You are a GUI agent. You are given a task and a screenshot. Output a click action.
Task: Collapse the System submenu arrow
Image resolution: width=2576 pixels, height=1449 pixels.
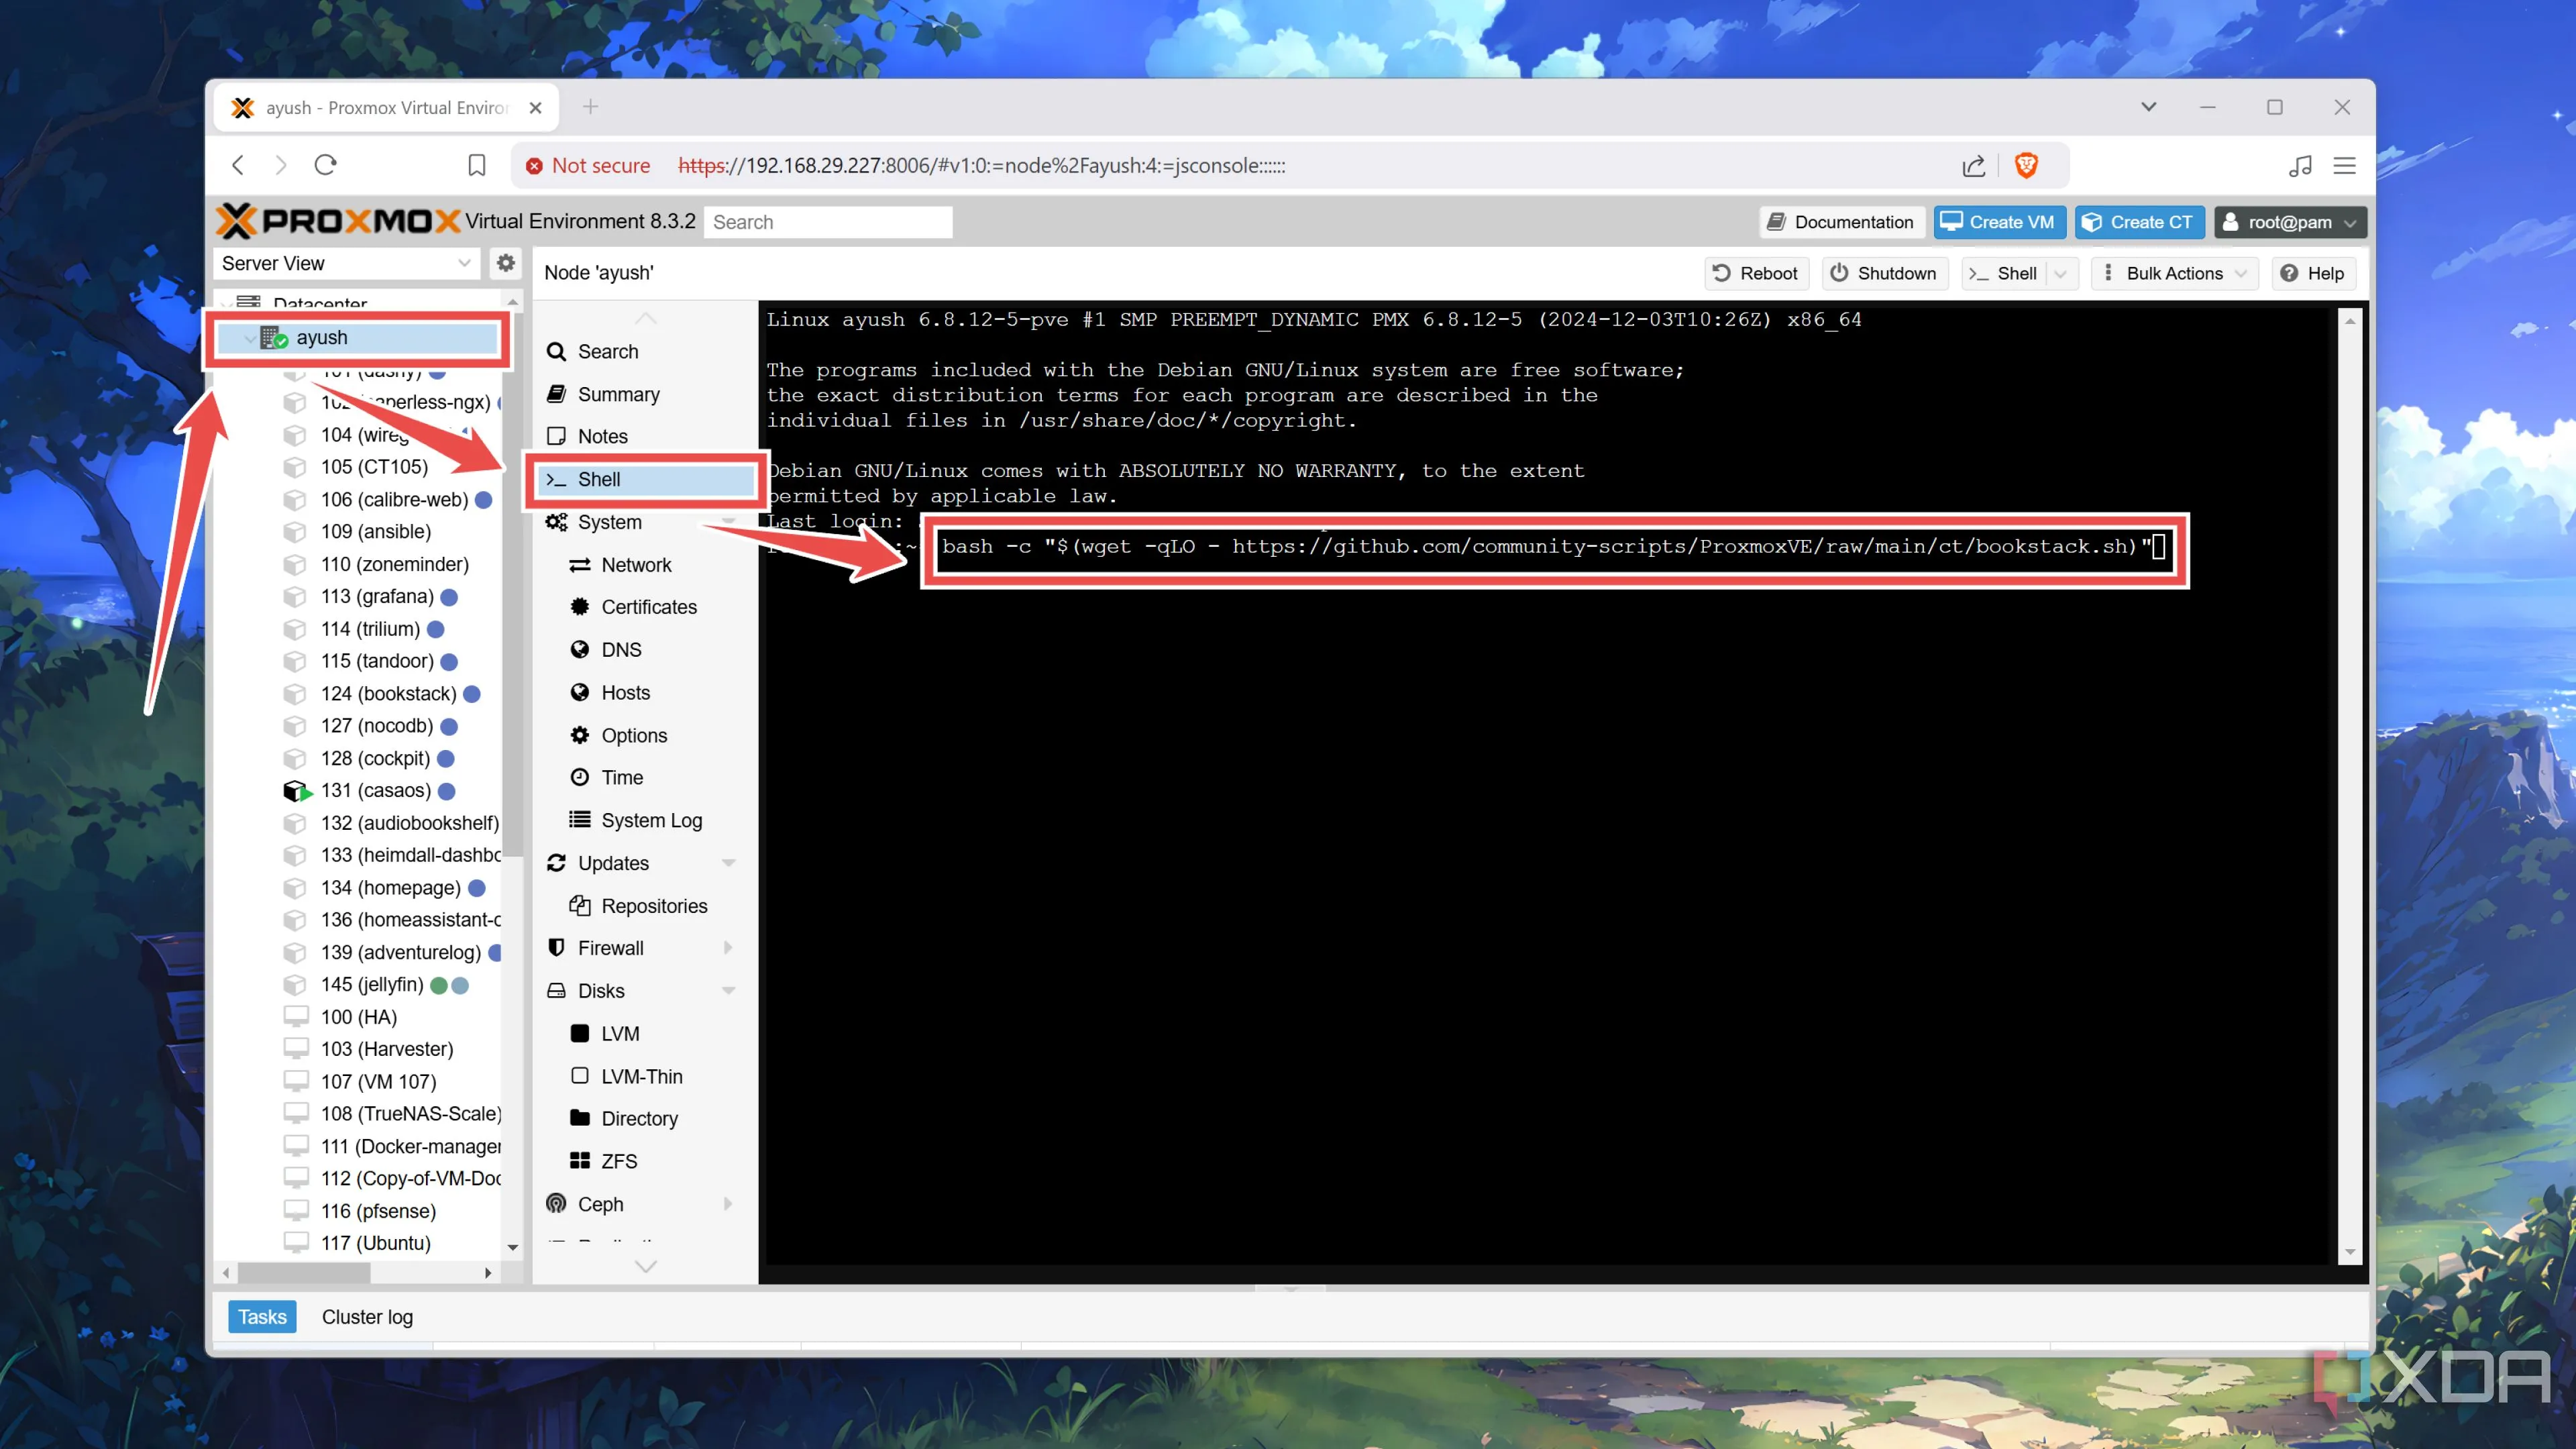[728, 522]
